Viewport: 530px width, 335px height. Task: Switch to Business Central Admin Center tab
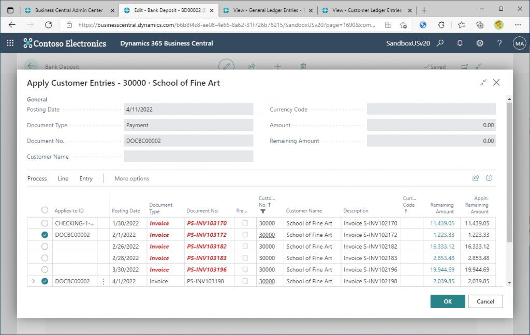(x=69, y=10)
